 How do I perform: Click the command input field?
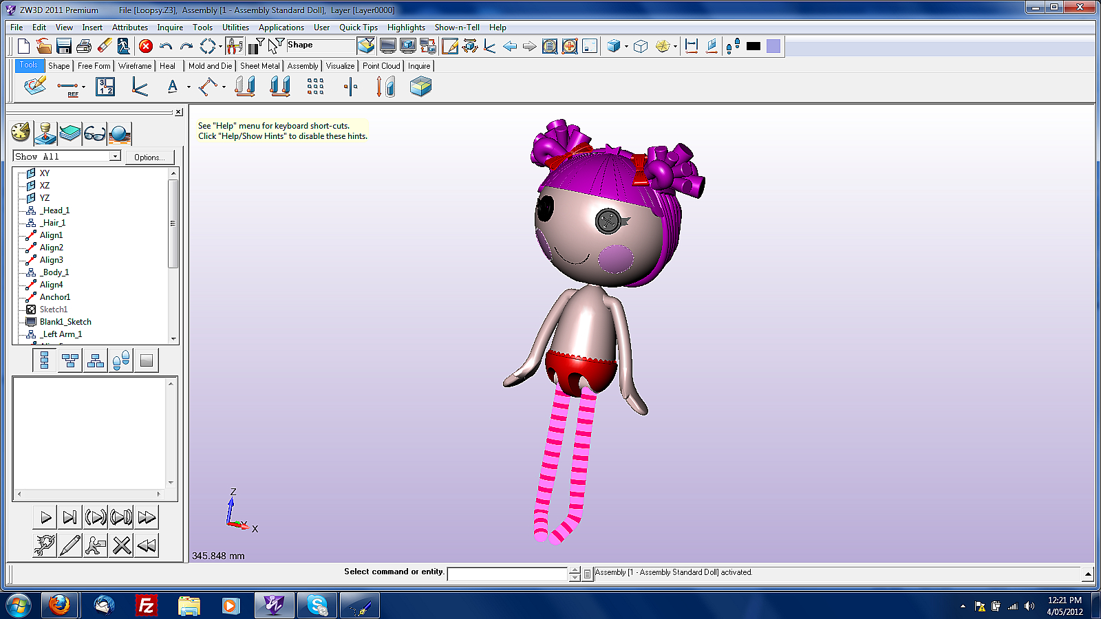click(x=508, y=574)
